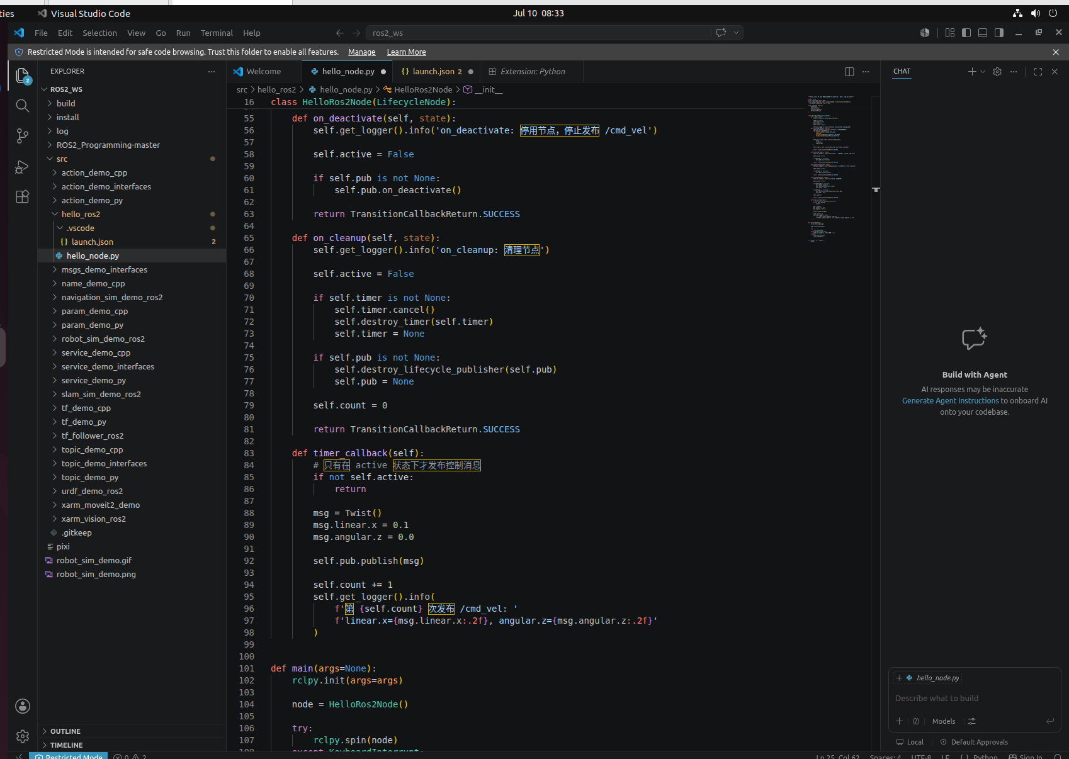Open the Run and Debug view
The image size is (1069, 759).
tap(23, 167)
